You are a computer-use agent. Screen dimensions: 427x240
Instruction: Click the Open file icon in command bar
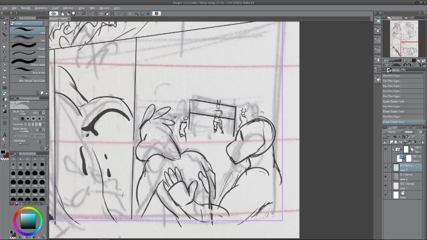pyautogui.click(x=68, y=14)
